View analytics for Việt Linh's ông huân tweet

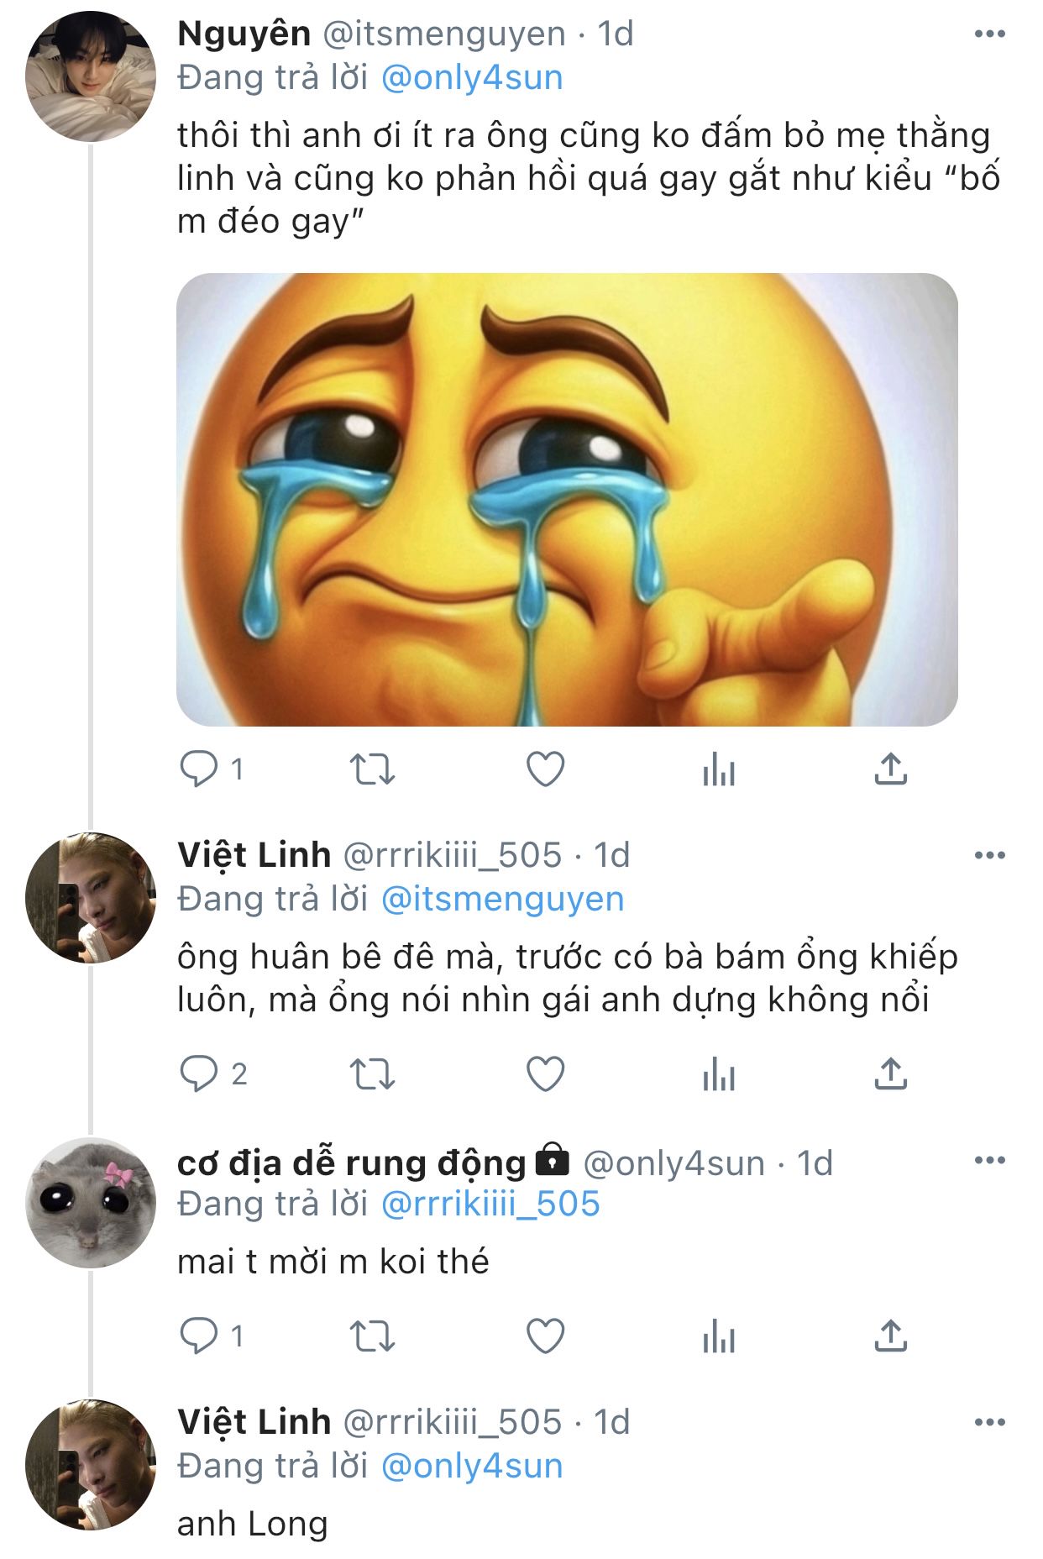[x=719, y=1073]
